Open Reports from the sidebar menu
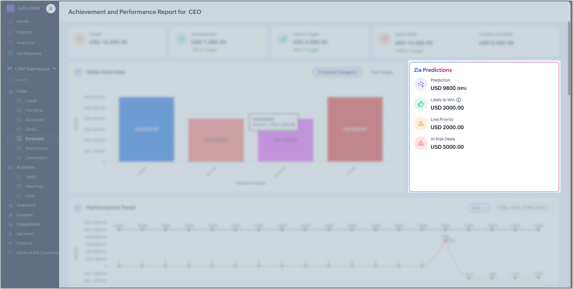Viewport: 573px width, 289px height. 24,32
